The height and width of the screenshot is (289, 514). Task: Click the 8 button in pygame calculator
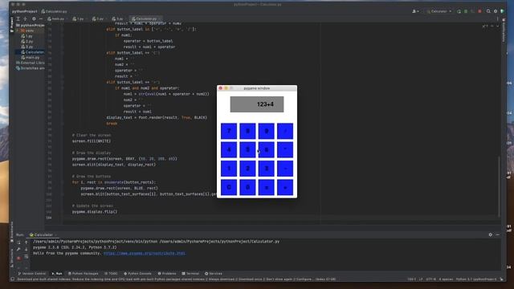(x=247, y=131)
